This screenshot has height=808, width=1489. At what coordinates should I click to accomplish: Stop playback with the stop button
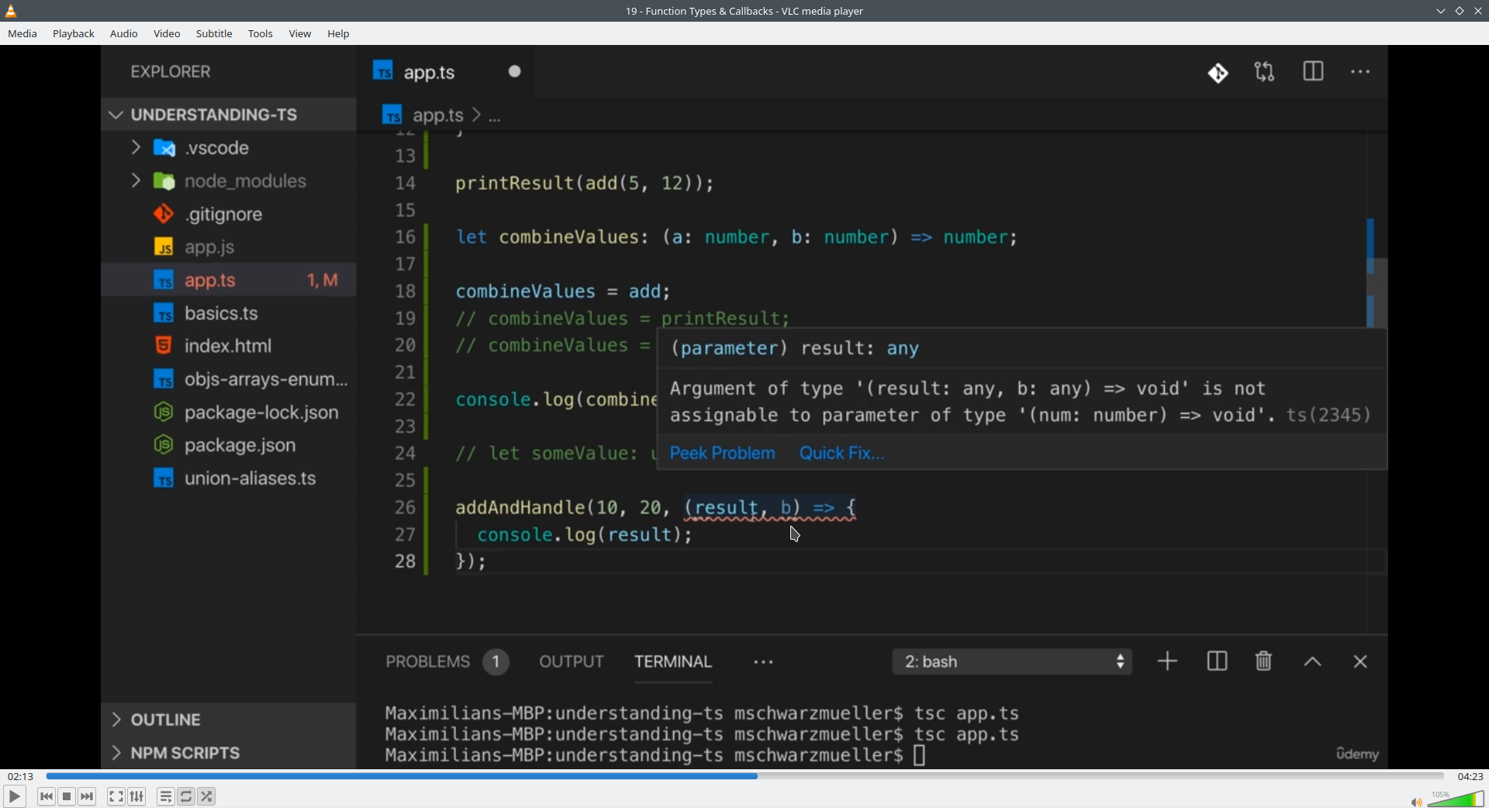tap(67, 796)
